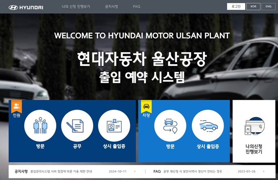Click FAQ date 2023-01-26
Screen dimensions: 278x180
pos(247,171)
